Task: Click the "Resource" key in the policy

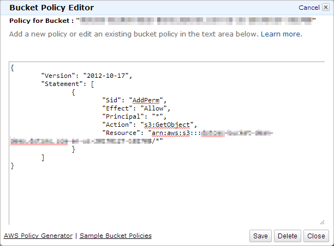Action: click(x=121, y=133)
